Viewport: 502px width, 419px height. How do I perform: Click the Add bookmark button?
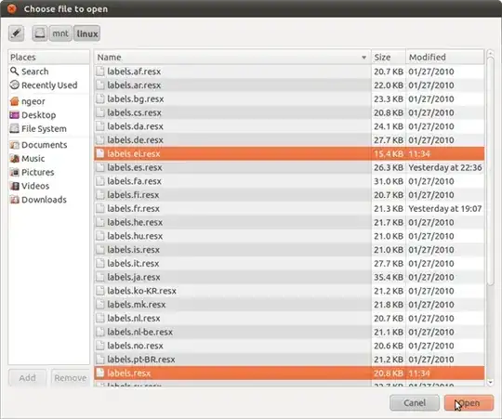28,378
